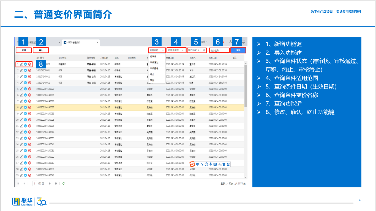Click order number 182104150001

click(x=43, y=70)
